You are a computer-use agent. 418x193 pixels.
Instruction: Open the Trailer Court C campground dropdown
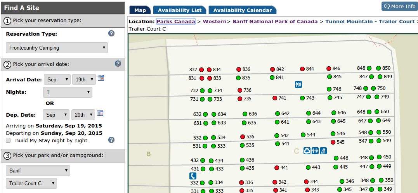pyautogui.click(x=31, y=183)
